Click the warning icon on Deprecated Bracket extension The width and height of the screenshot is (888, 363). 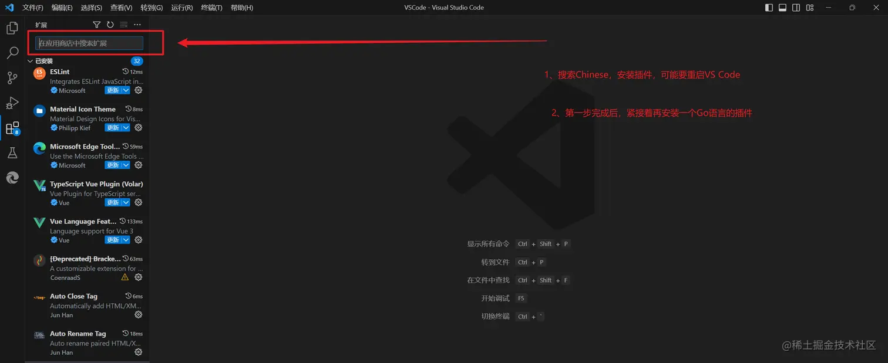125,277
